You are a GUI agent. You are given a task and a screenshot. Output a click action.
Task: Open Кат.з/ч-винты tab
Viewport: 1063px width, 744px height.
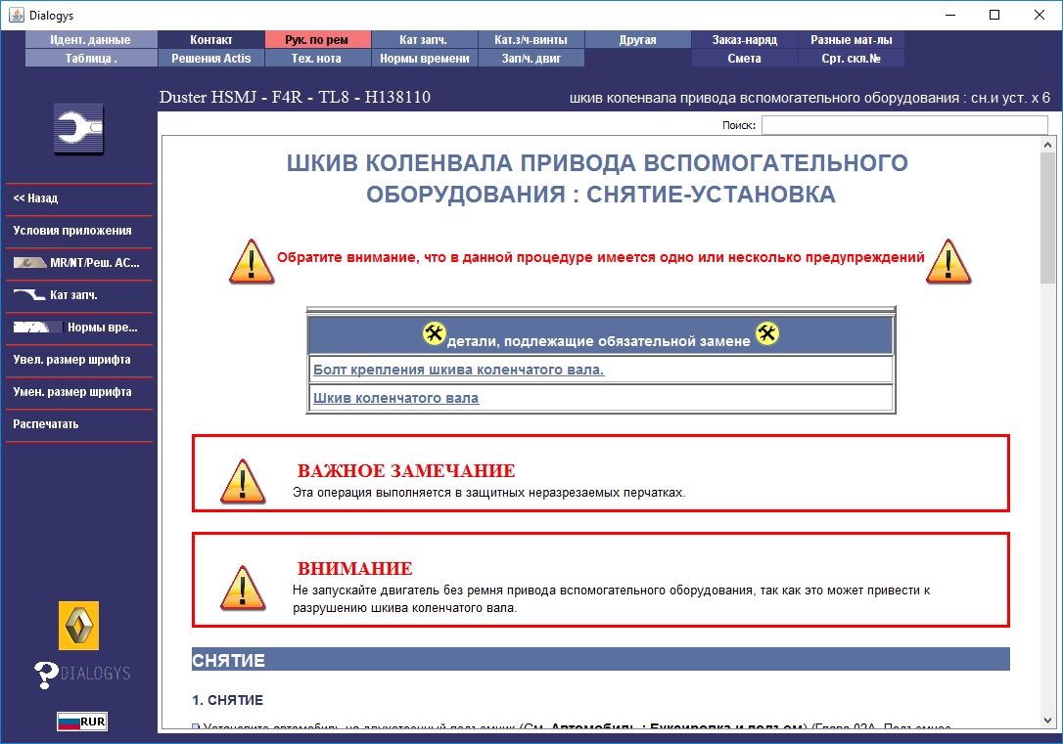tap(531, 39)
